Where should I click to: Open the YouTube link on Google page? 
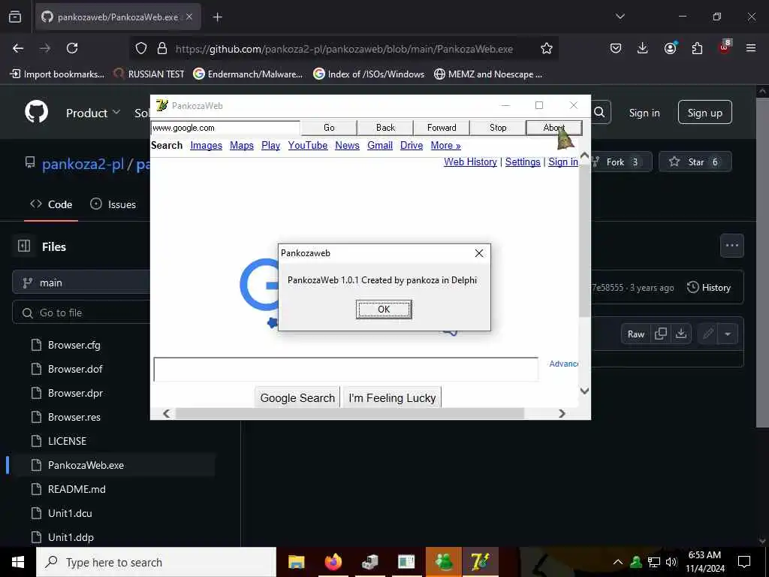tap(307, 145)
